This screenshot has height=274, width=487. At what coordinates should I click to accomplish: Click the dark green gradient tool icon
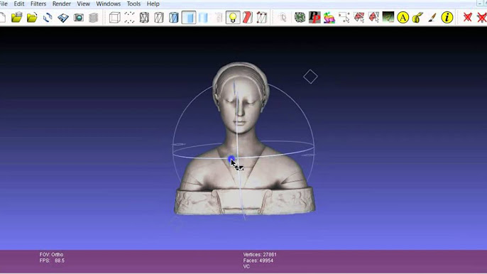tap(388, 18)
